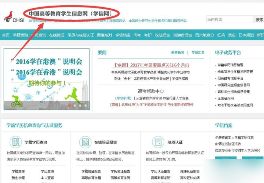This screenshot has height=183, width=264.
Task: Click the 2016学在港澳 说明会 banner
Action: click(x=47, y=79)
